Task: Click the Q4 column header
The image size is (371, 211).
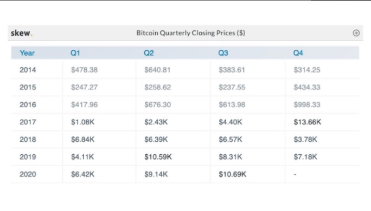Action: (298, 53)
